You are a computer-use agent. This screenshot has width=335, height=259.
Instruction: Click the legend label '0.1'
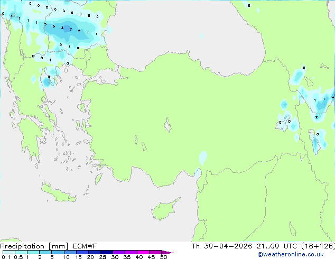[x=6, y=257]
